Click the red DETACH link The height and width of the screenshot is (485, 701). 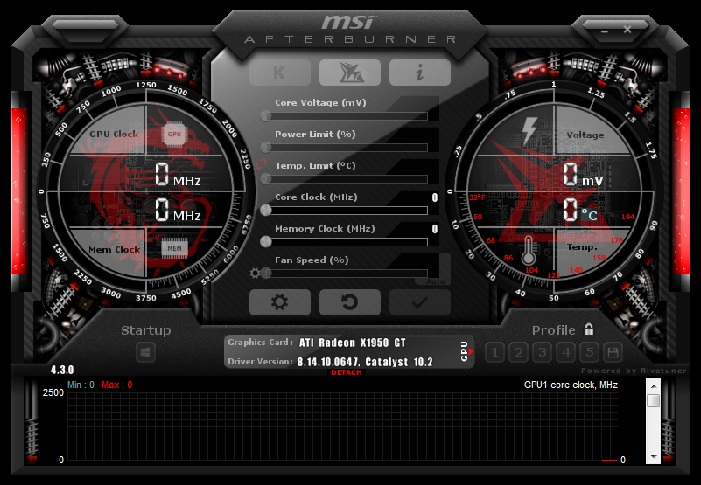tap(347, 372)
